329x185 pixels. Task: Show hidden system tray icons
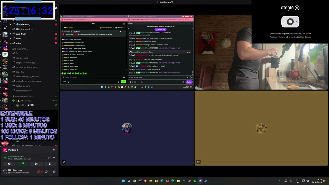[x=280, y=181]
